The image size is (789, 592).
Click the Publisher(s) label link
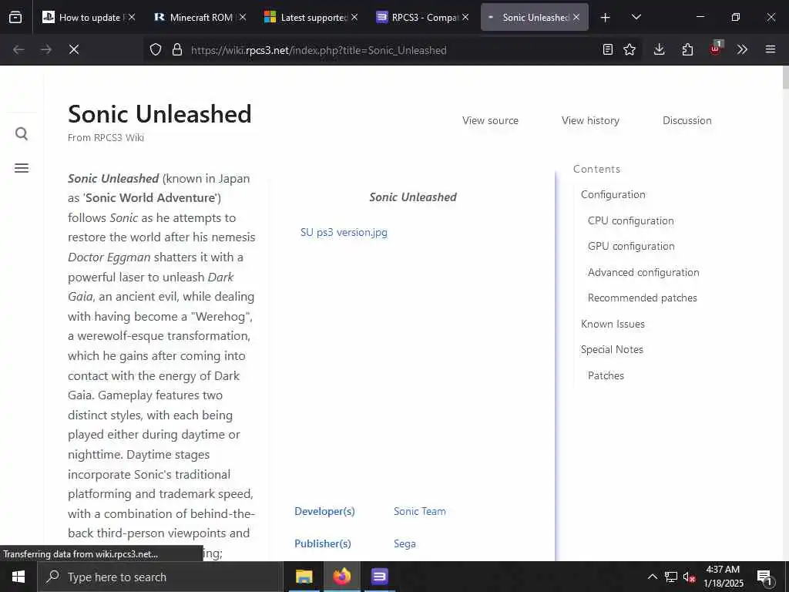tap(323, 543)
